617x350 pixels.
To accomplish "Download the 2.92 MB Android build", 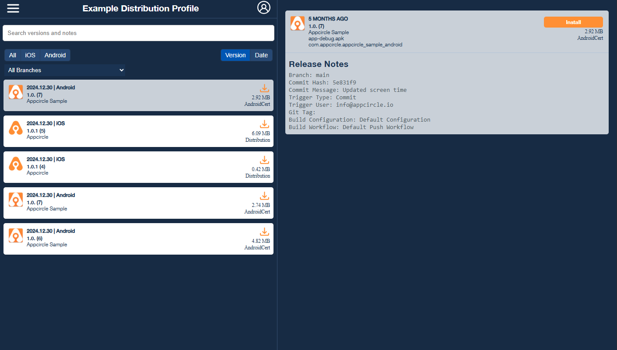I will pos(264,88).
